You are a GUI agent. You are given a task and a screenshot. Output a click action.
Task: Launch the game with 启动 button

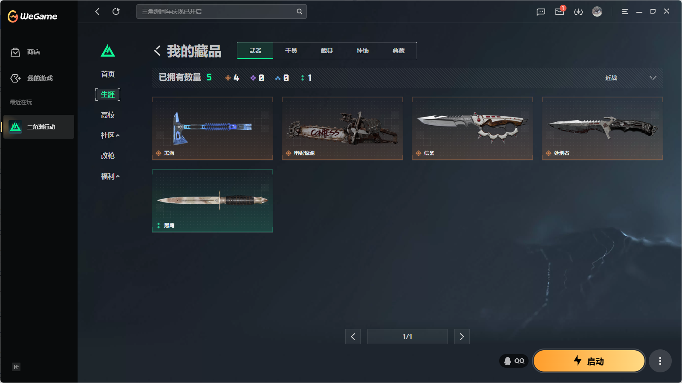(589, 361)
